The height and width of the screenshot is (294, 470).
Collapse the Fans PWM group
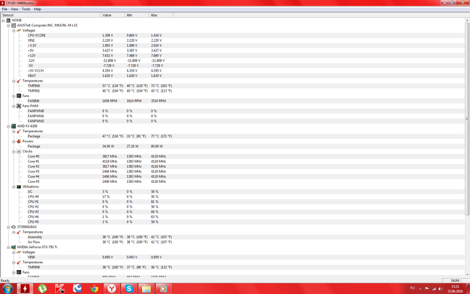(14, 106)
